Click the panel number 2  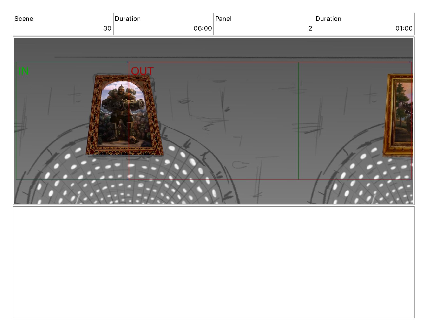(x=310, y=28)
